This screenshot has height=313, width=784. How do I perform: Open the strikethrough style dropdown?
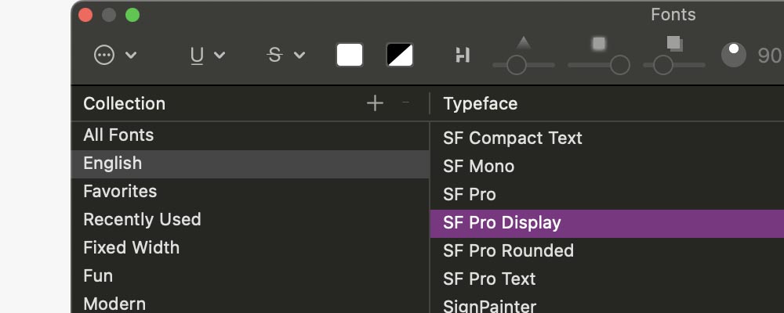click(x=285, y=55)
